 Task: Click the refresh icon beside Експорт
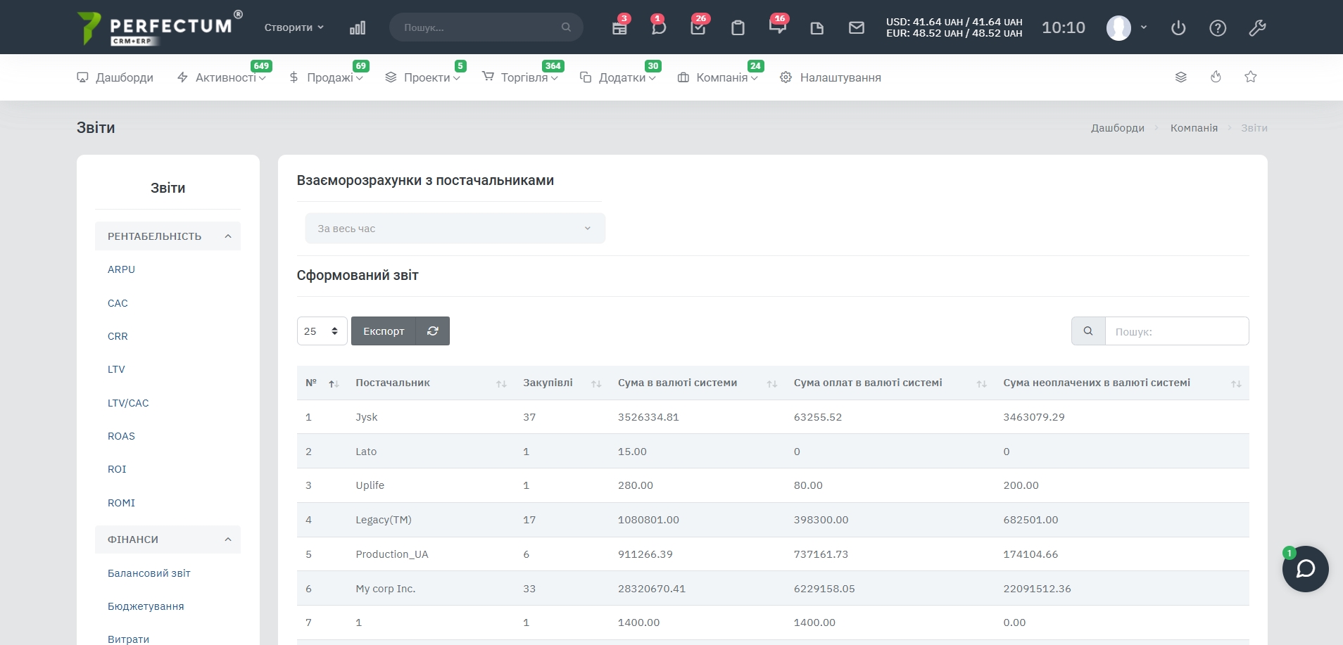(433, 331)
